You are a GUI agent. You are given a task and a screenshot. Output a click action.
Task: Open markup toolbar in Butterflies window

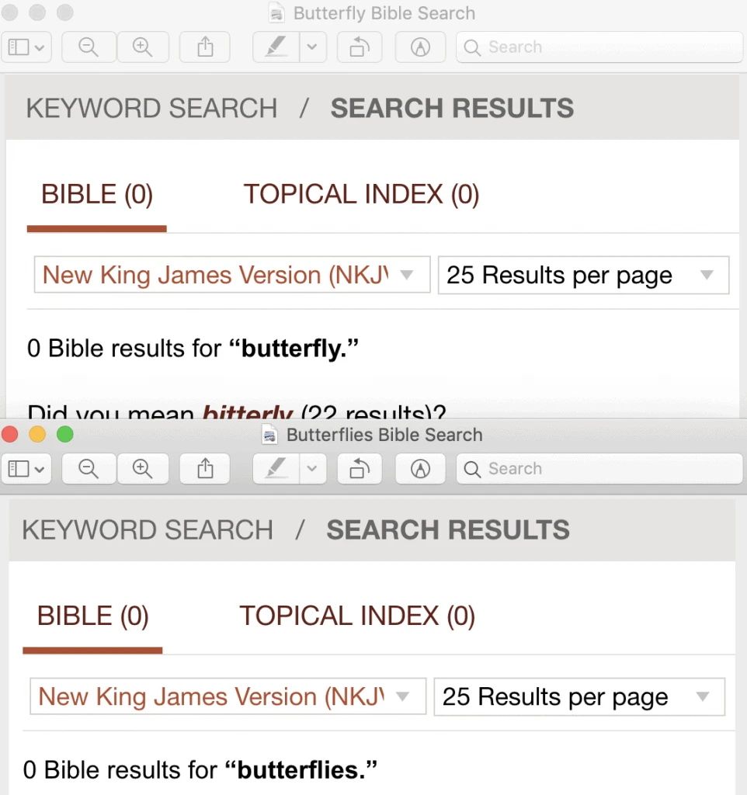420,468
